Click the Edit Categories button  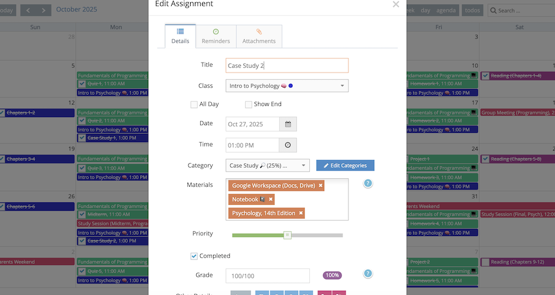click(x=345, y=166)
